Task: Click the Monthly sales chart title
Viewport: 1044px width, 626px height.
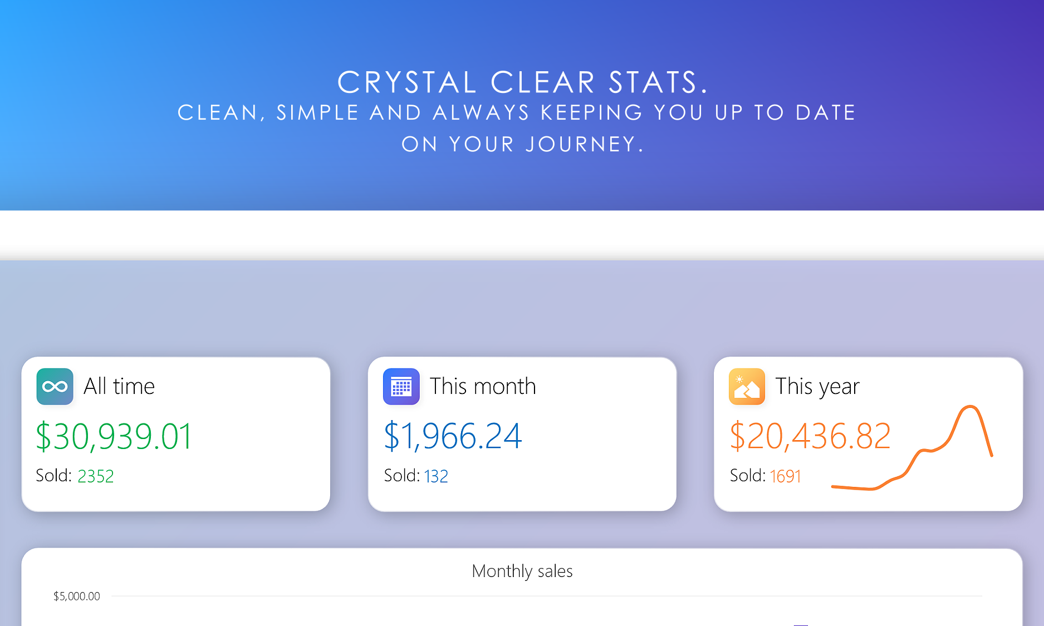Action: coord(522,571)
